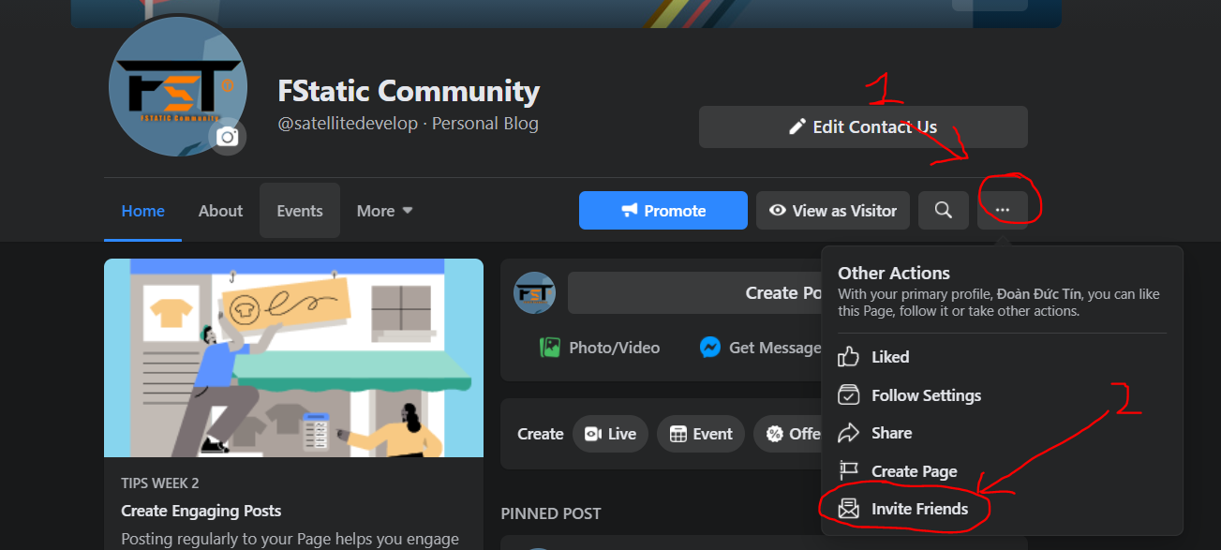Viewport: 1221px width, 550px height.
Task: Open the Events tab
Action: (x=300, y=211)
